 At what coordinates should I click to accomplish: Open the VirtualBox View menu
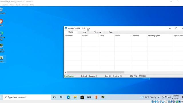12,5
